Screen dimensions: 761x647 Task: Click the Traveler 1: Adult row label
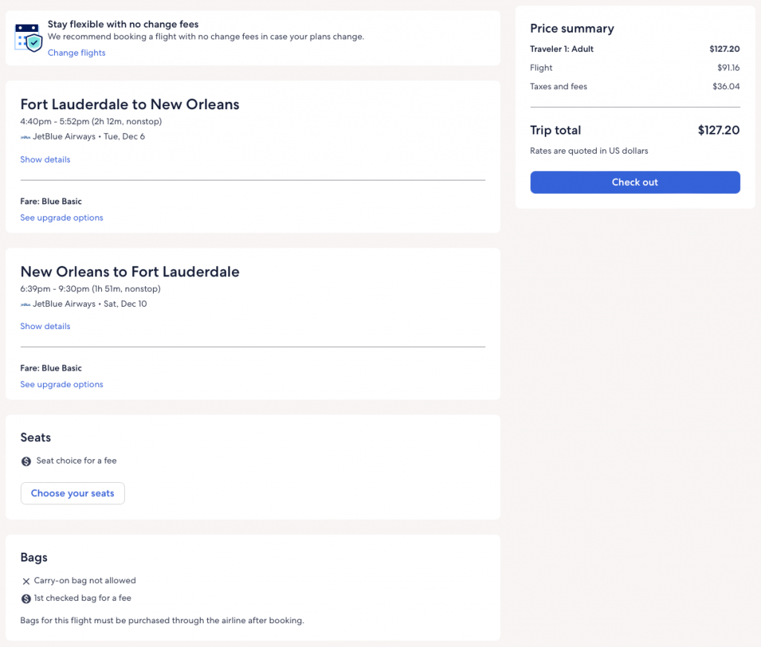tap(562, 50)
